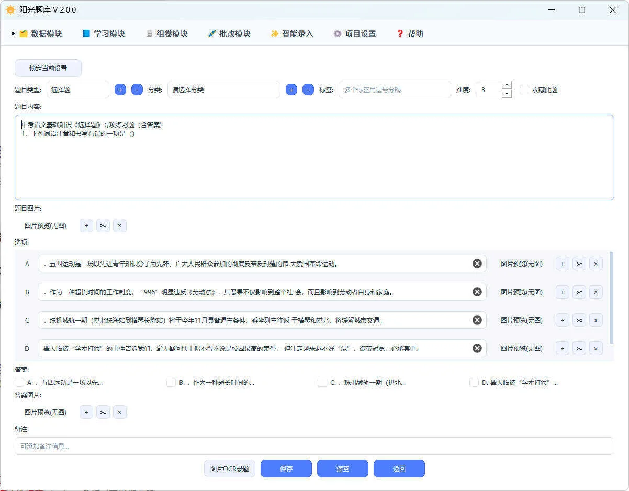Click the X icon to remove 题目图片
The height and width of the screenshot is (491, 629).
(119, 225)
